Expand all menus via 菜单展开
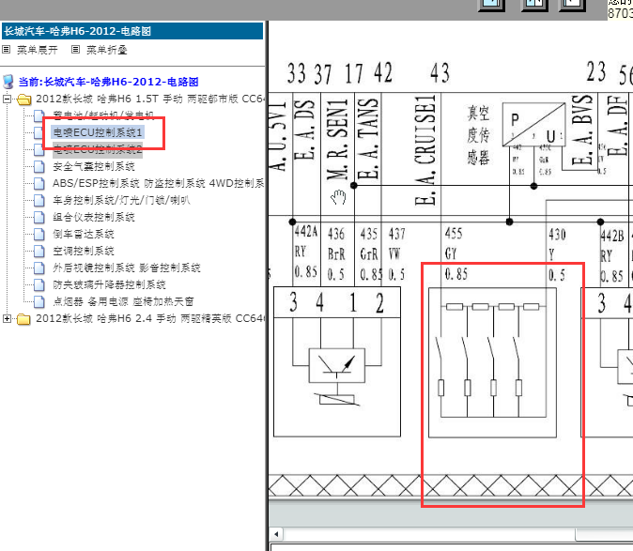The image size is (633, 551). (x=38, y=50)
